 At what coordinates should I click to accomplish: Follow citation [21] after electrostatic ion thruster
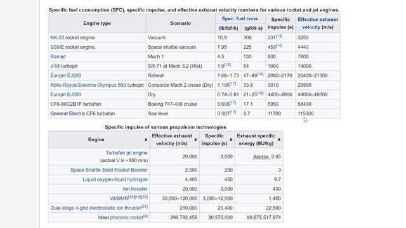pos(145,206)
